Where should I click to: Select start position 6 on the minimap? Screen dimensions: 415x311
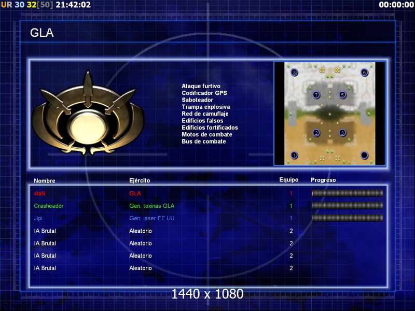coord(365,72)
